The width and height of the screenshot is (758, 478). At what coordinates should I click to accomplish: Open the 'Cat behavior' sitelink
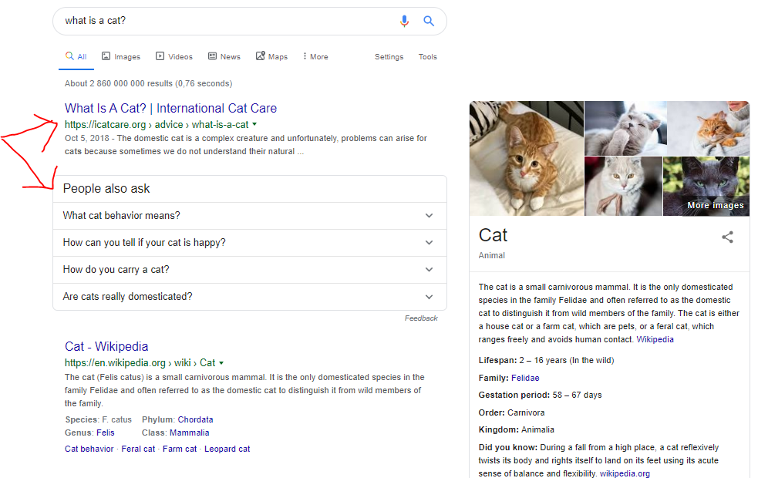(89, 449)
